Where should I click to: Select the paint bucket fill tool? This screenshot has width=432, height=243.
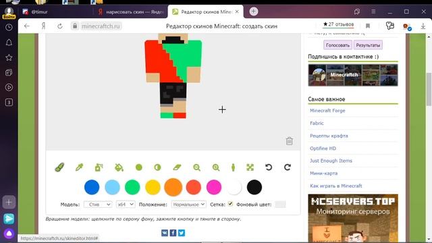(119, 167)
